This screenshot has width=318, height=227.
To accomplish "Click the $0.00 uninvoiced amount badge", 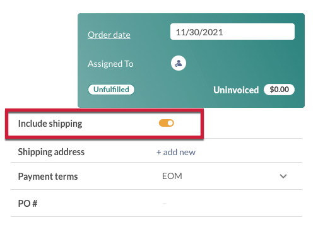I will point(279,90).
